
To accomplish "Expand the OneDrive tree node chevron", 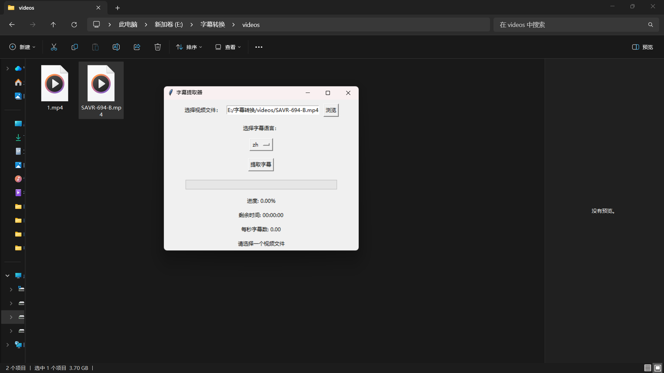I will (x=7, y=68).
